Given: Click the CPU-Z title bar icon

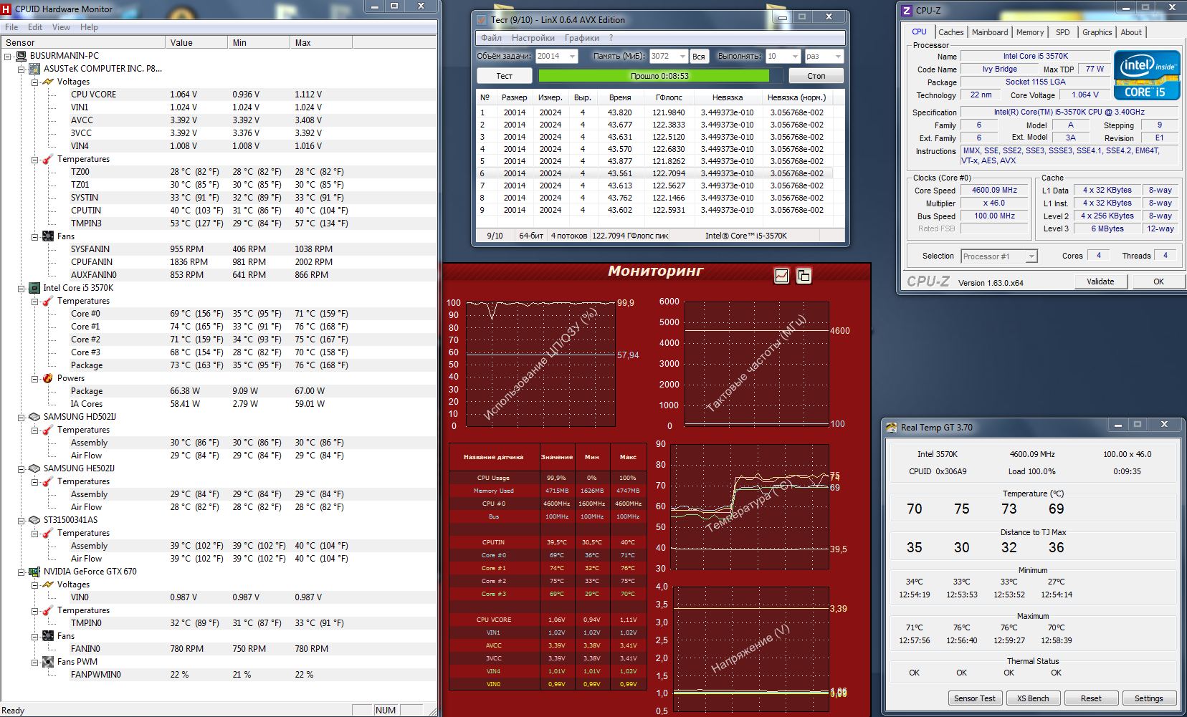Looking at the screenshot, I should (907, 10).
